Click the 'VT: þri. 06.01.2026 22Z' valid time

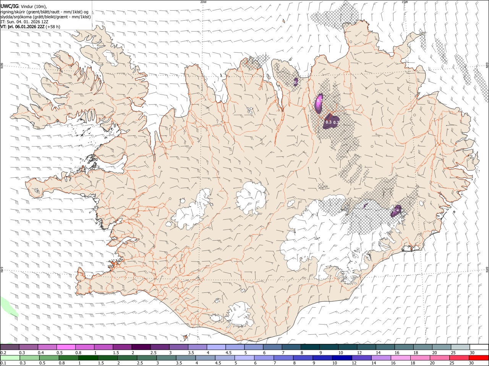click(23, 27)
